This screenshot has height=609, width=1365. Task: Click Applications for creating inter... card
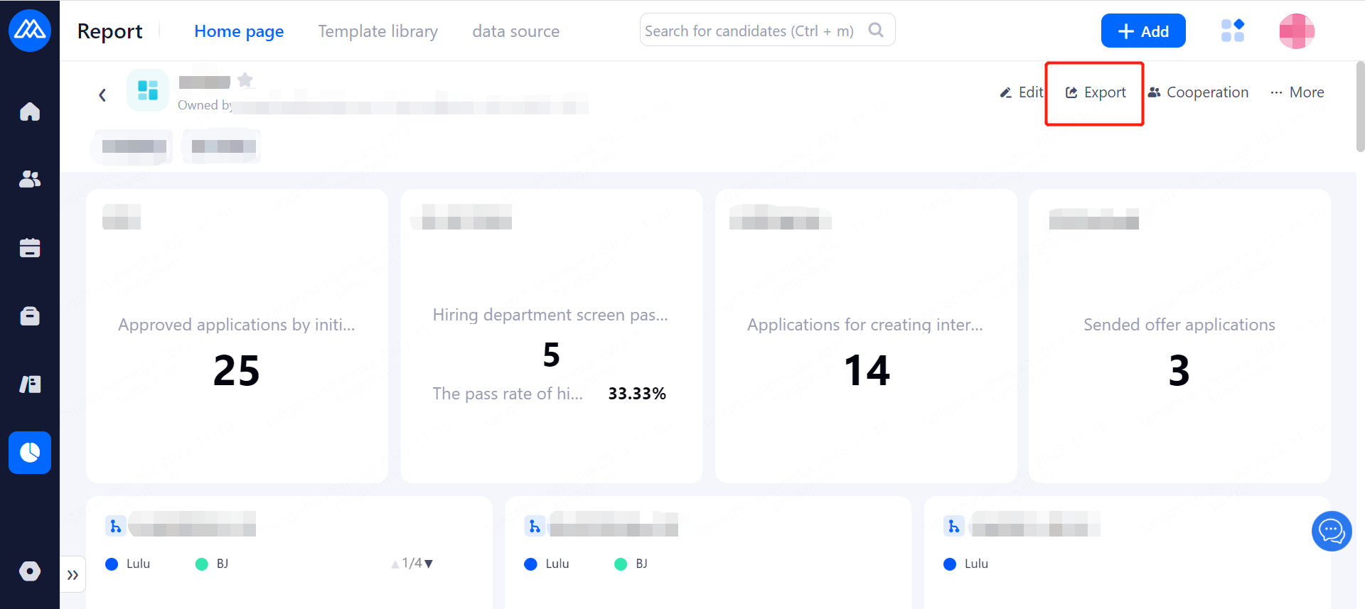pos(866,335)
